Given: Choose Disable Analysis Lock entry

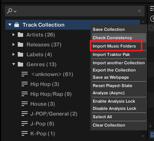Looking at the screenshot, I should pyautogui.click(x=119, y=108).
